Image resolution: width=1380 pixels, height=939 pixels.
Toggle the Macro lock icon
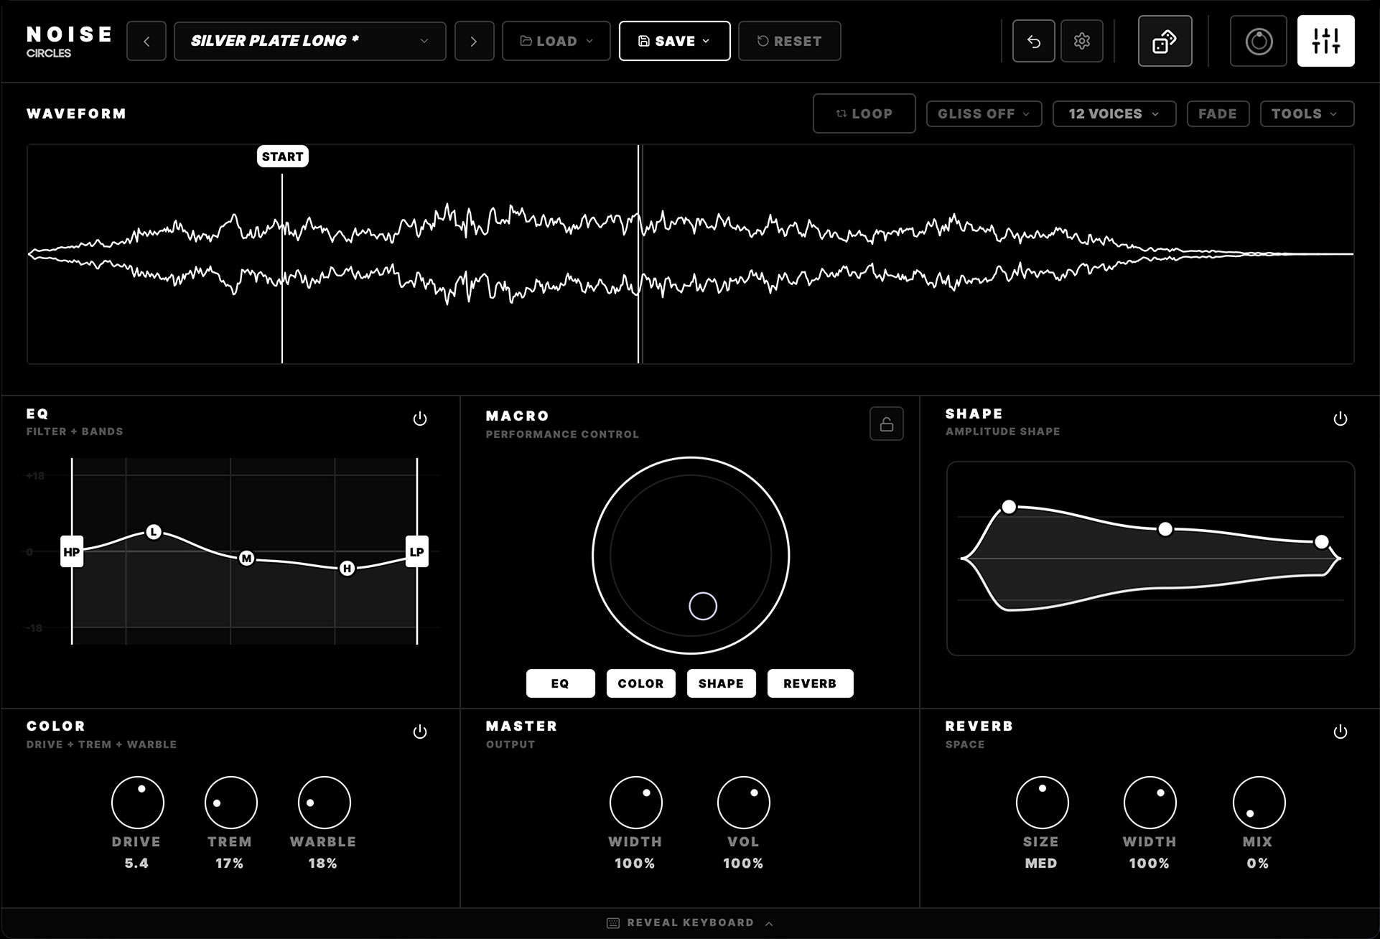[x=886, y=424]
